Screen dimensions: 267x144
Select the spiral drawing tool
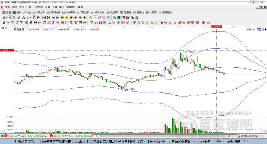(26, 23)
